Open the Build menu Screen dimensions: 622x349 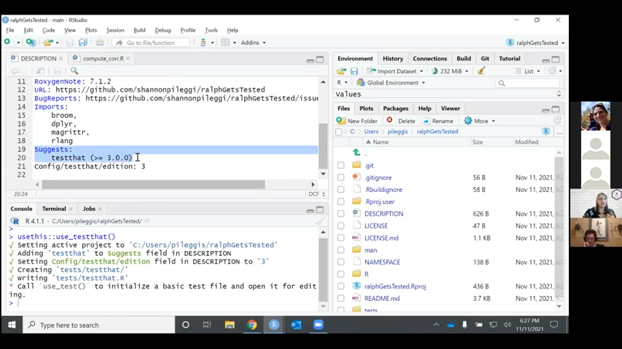click(x=139, y=30)
